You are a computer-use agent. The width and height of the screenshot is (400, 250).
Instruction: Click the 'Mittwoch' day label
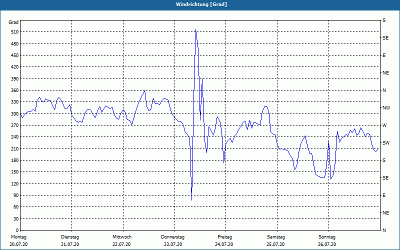coord(122,237)
